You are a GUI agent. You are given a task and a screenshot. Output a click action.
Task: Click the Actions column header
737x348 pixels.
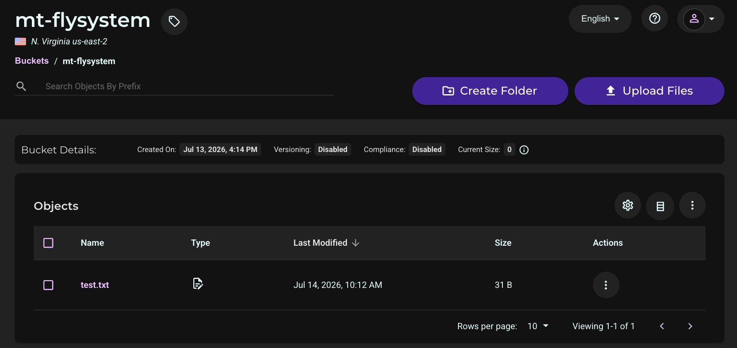tap(608, 243)
